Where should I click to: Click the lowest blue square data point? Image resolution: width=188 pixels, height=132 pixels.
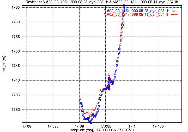pos(90,122)
